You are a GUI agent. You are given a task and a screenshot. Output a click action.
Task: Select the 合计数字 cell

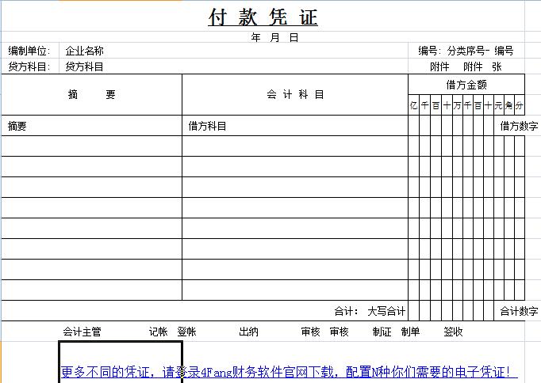[x=519, y=311]
